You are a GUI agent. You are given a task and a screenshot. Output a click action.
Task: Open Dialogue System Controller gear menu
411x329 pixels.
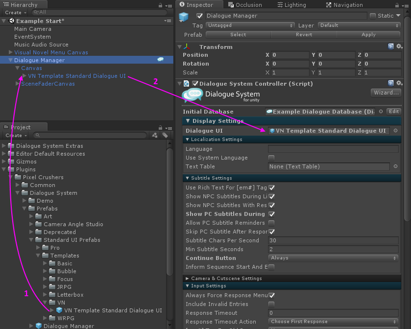(399, 83)
